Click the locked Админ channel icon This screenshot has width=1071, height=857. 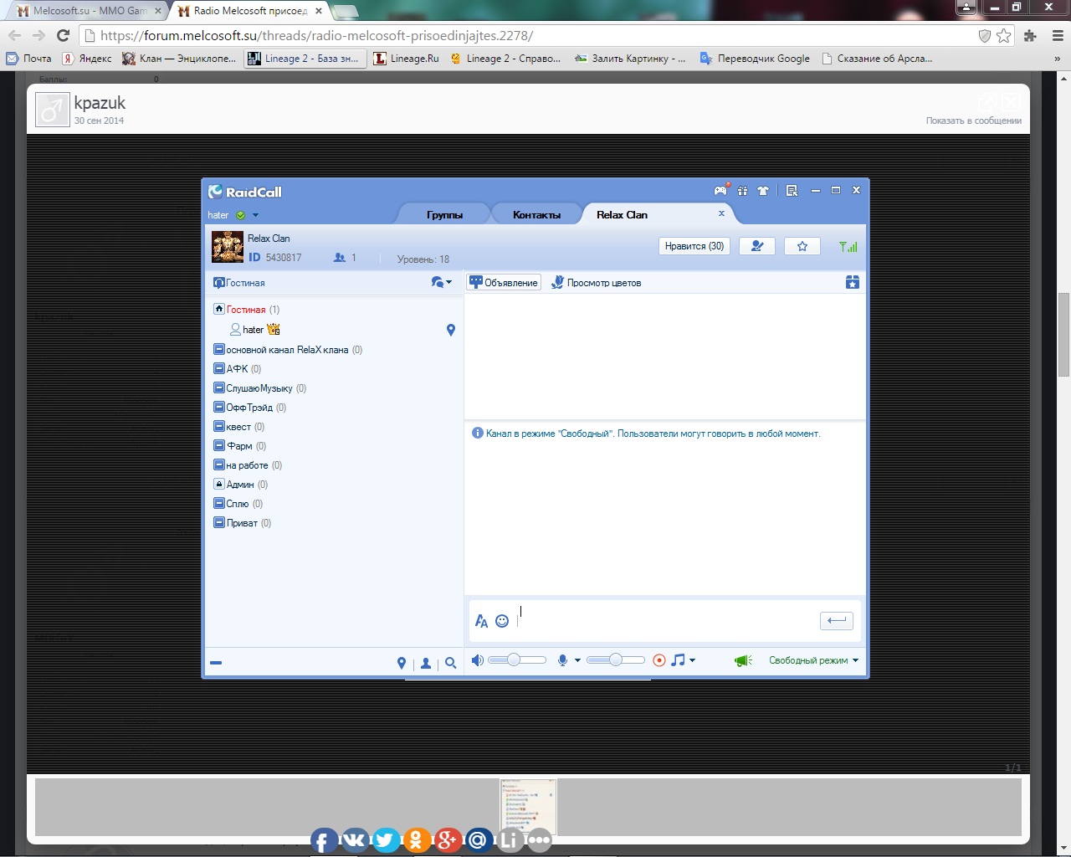click(x=218, y=484)
